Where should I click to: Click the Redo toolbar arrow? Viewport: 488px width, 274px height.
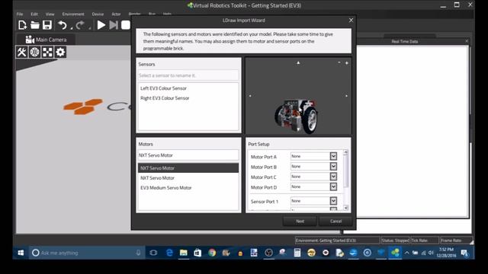tap(80, 25)
